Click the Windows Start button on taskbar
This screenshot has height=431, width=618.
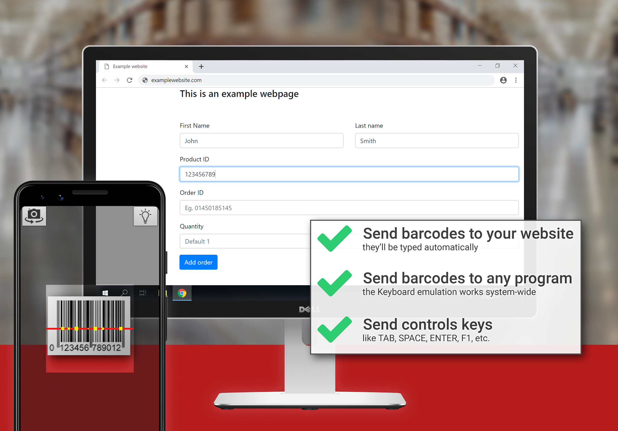pyautogui.click(x=105, y=294)
